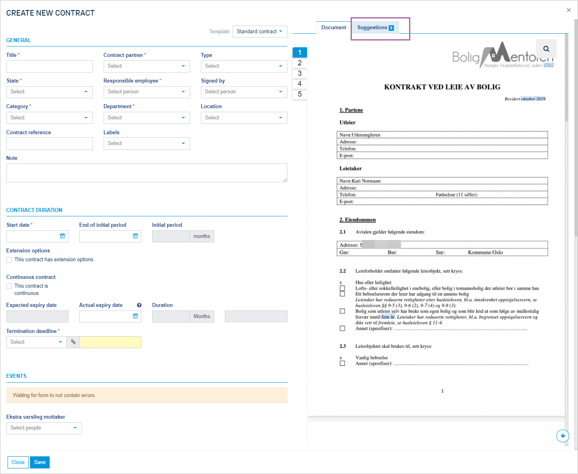
Task: Open the Start date calendar picker
Action: click(x=62, y=236)
